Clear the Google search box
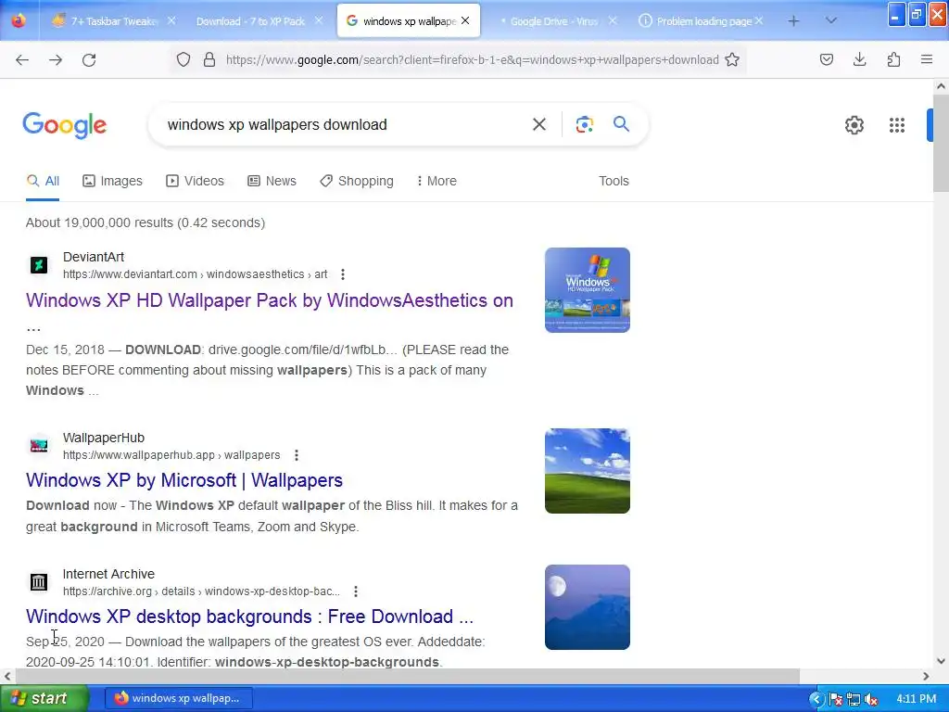949x712 pixels. (x=539, y=124)
